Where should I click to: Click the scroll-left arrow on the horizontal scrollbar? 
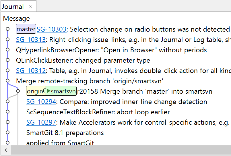6,150
